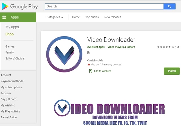Open the Games category

coord(10,46)
